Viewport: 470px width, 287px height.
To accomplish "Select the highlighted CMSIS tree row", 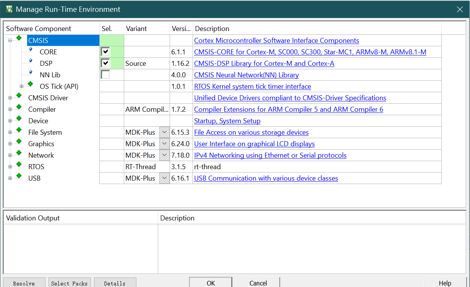I will (63, 40).
